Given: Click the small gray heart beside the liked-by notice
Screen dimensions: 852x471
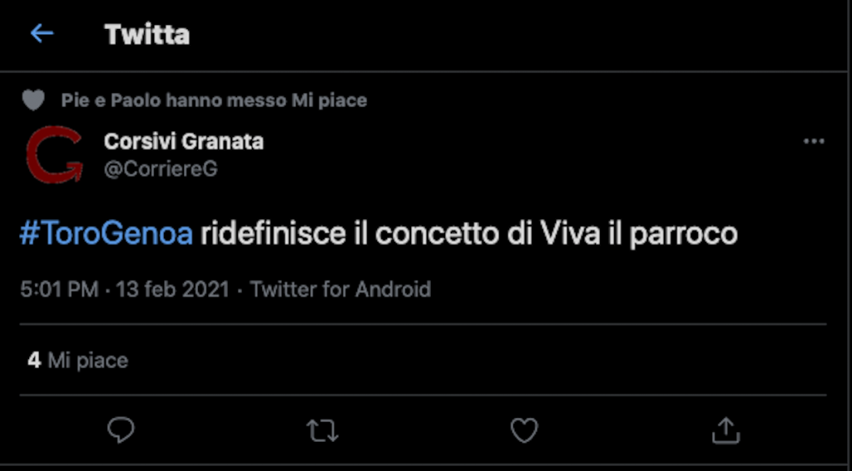Looking at the screenshot, I should coord(33,101).
